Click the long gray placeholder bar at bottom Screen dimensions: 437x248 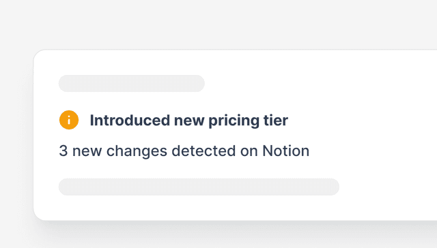click(199, 187)
